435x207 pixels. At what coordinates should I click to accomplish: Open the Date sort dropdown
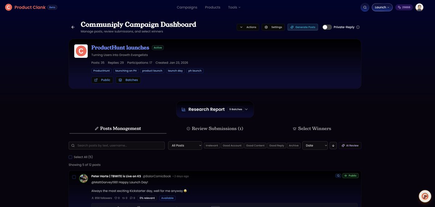click(x=315, y=146)
